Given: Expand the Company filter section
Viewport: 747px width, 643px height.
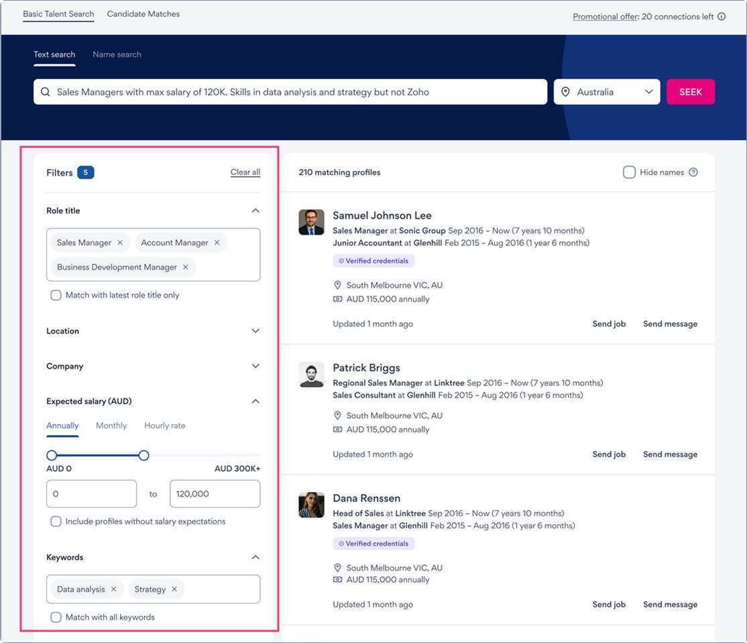Looking at the screenshot, I should [x=255, y=366].
